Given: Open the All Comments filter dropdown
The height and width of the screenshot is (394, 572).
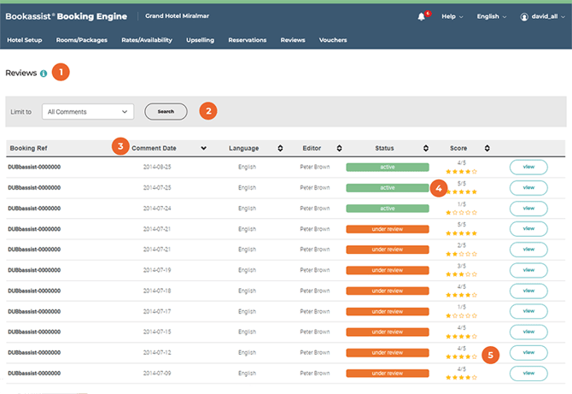Looking at the screenshot, I should click(88, 111).
